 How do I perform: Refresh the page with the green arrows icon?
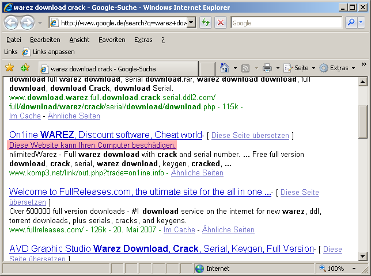[205, 22]
